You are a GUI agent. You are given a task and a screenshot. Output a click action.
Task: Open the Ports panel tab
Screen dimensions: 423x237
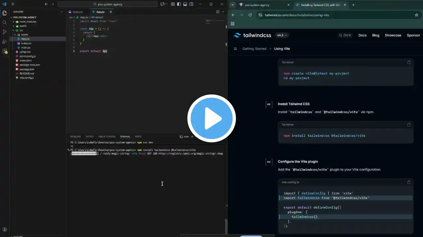138,137
